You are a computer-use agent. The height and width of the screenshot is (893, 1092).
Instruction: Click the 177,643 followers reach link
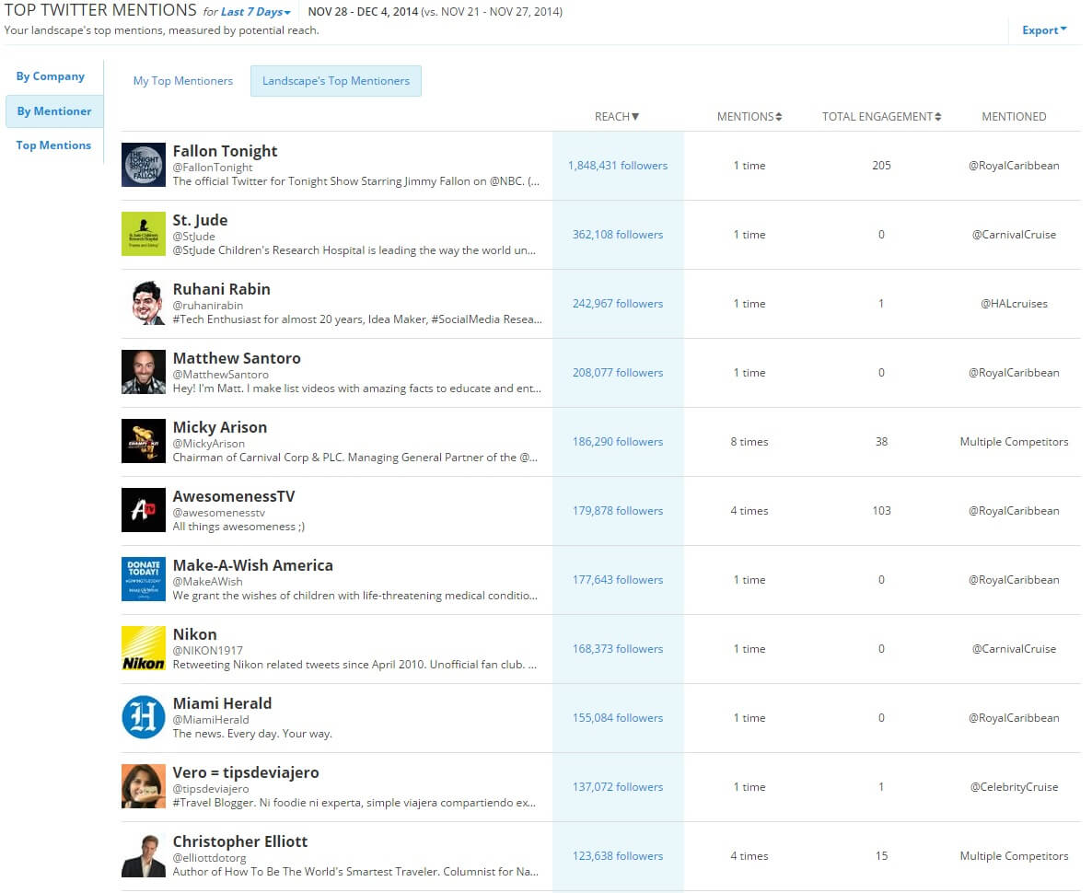click(x=618, y=580)
